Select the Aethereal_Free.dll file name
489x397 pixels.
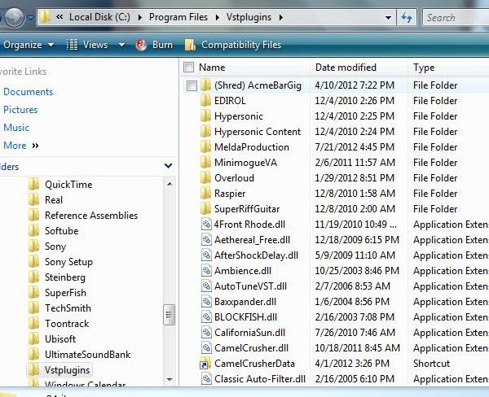(253, 240)
